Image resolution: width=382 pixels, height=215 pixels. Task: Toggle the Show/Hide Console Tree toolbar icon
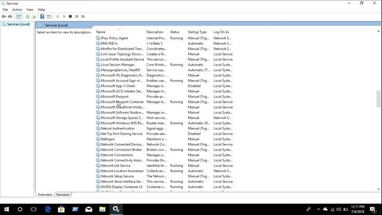click(19, 17)
